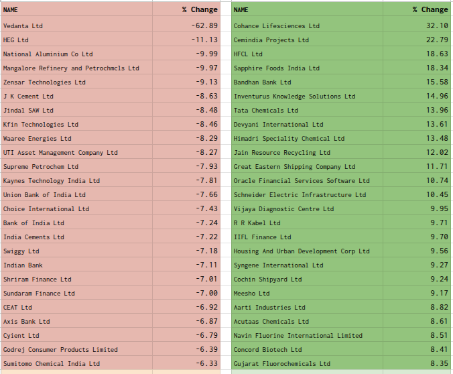Image resolution: width=453 pixels, height=374 pixels.
Task: Select the 8.35 value cell
Action: (417, 363)
